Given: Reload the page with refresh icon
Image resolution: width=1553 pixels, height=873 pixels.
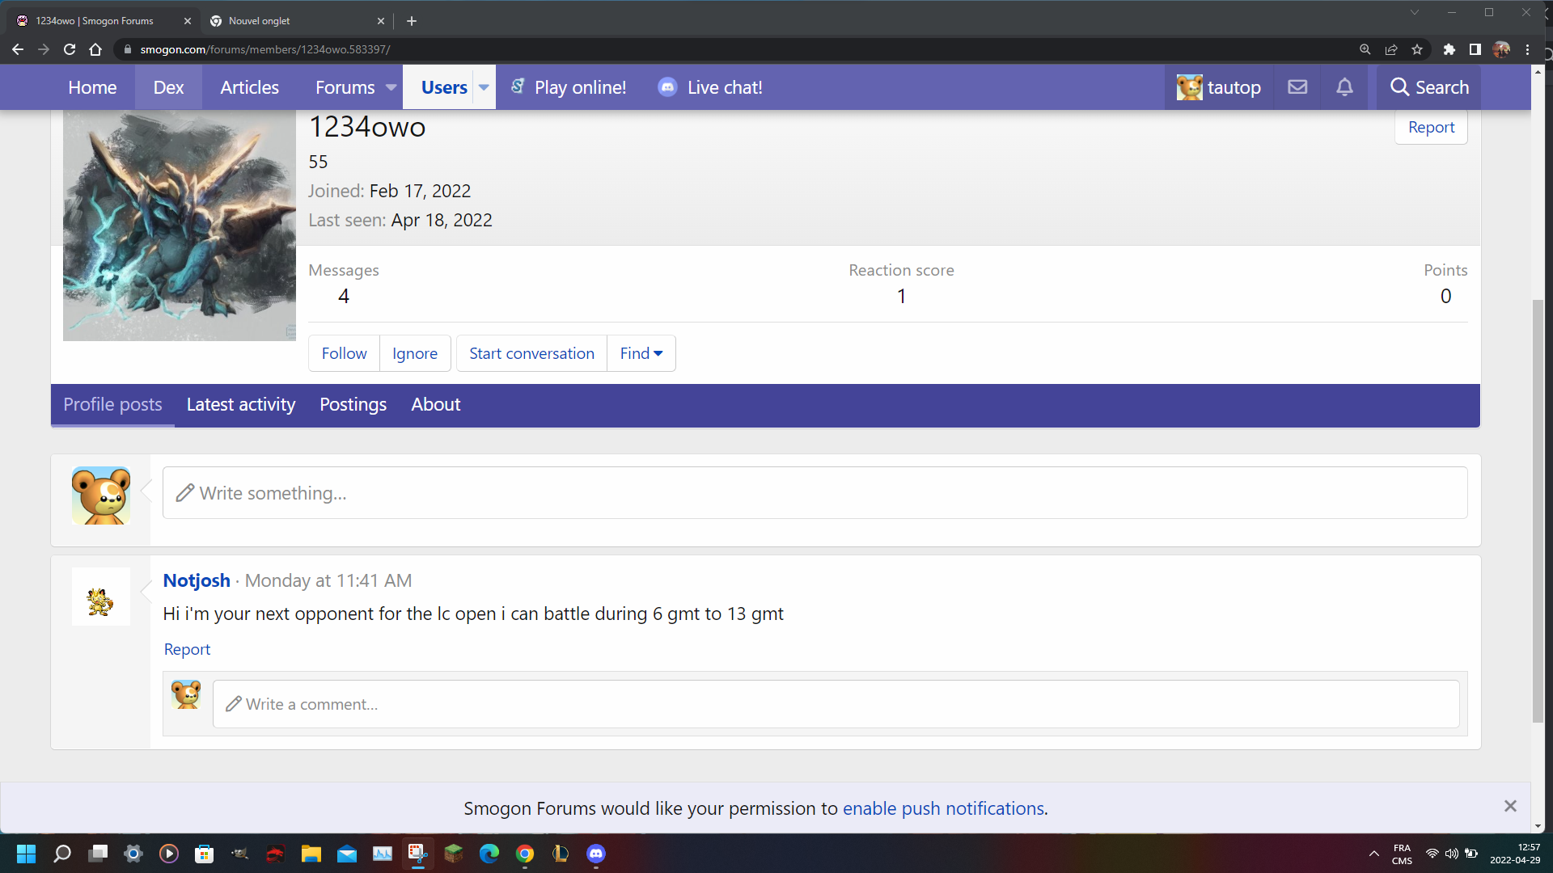Looking at the screenshot, I should (70, 49).
